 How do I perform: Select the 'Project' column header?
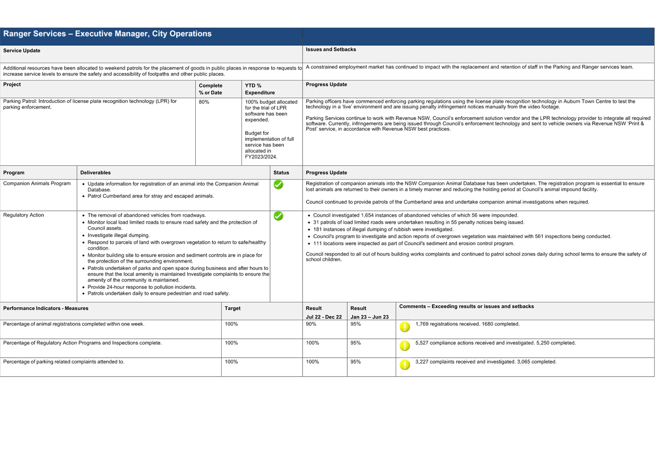click(12, 84)
